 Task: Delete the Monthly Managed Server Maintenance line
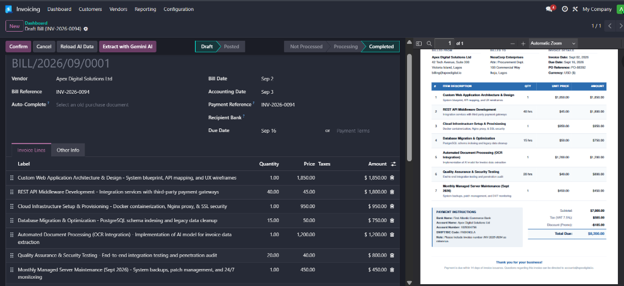pyautogui.click(x=392, y=270)
